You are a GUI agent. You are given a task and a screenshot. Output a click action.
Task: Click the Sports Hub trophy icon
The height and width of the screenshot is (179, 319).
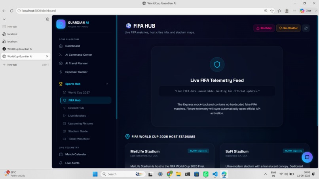[61, 84]
